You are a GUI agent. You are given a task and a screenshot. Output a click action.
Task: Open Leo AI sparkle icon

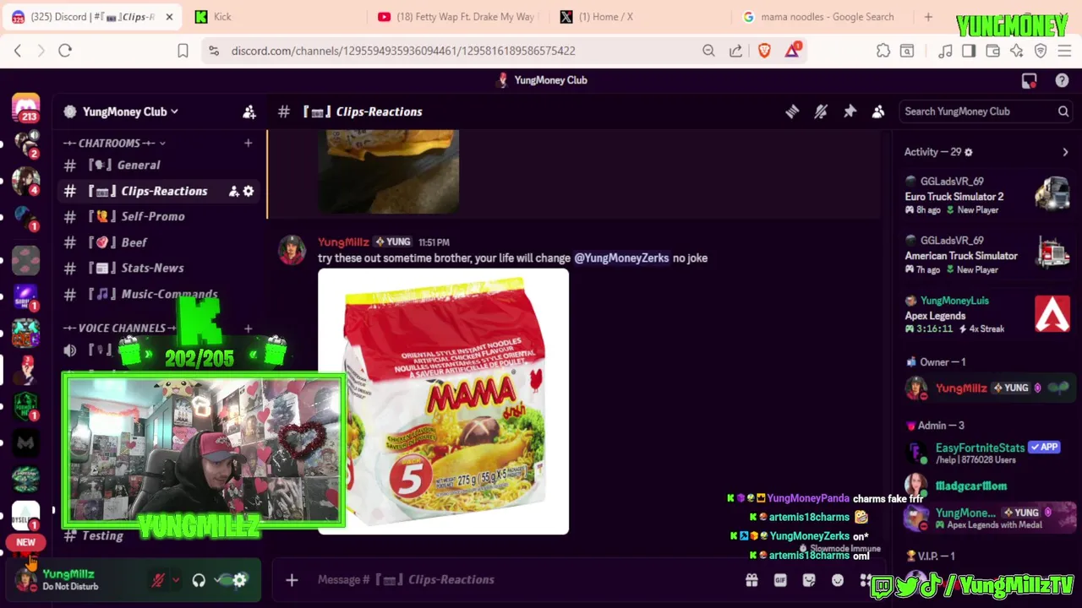tap(1016, 51)
